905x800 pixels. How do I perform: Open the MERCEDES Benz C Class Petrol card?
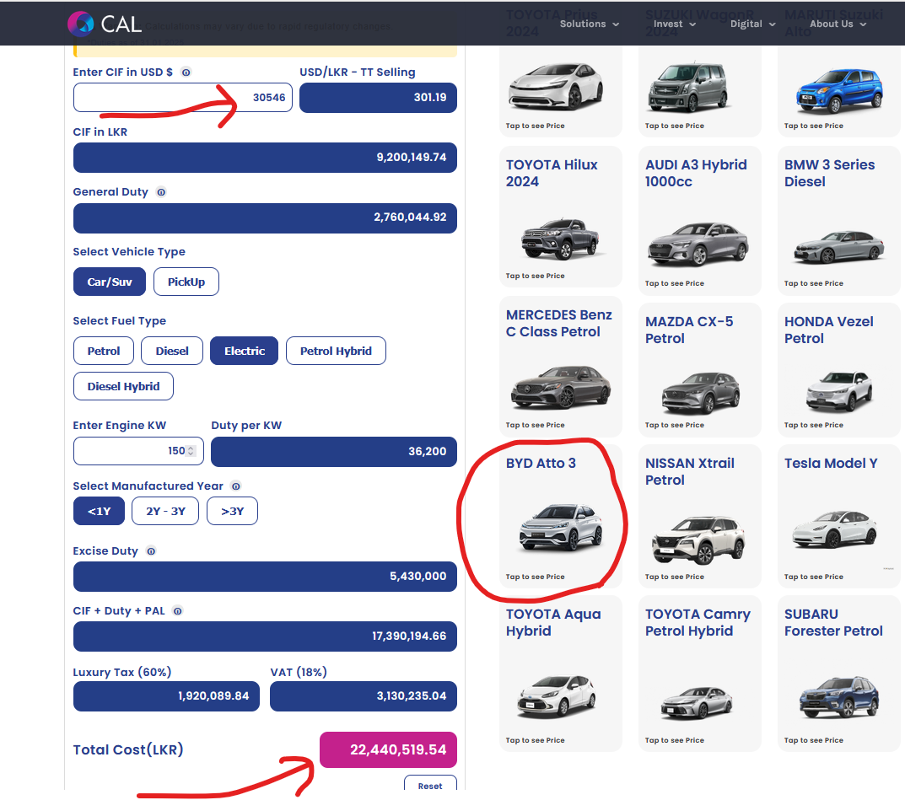pos(560,367)
